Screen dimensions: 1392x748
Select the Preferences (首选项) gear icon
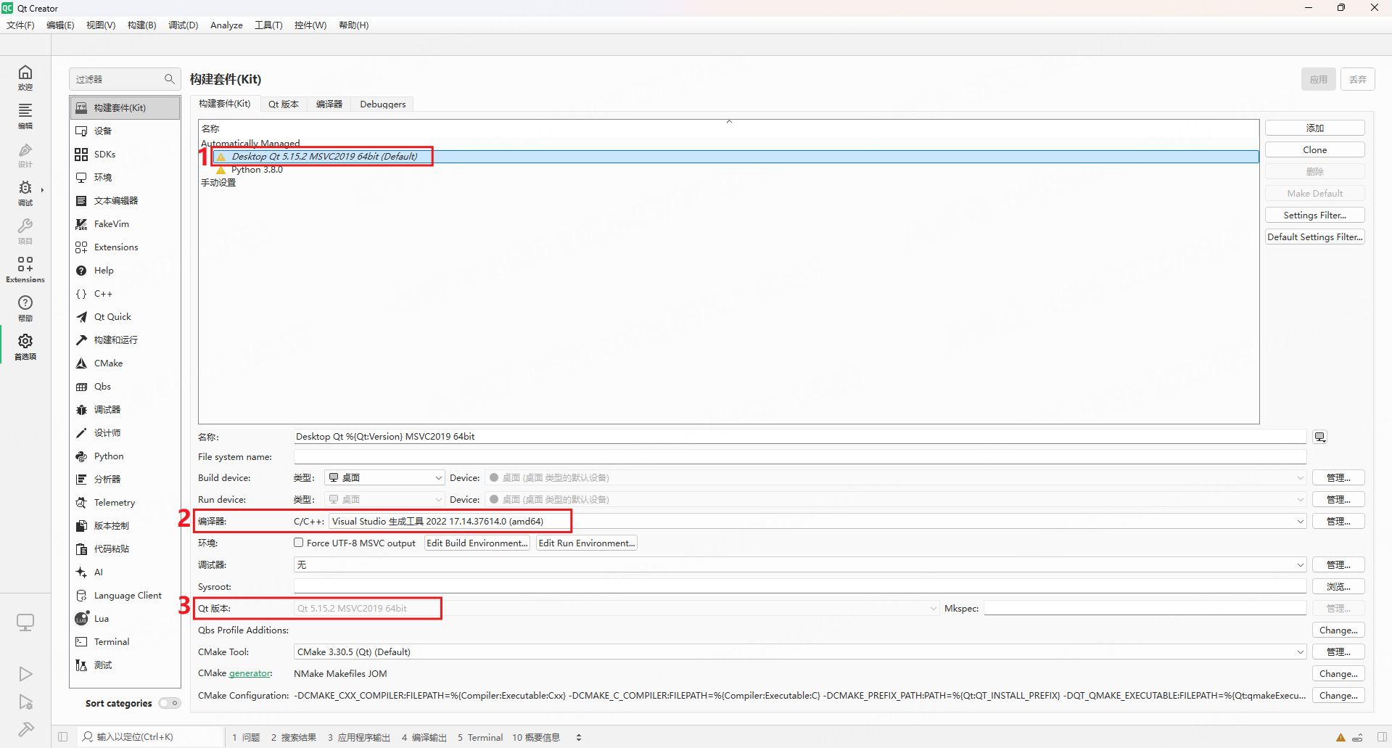pyautogui.click(x=25, y=347)
